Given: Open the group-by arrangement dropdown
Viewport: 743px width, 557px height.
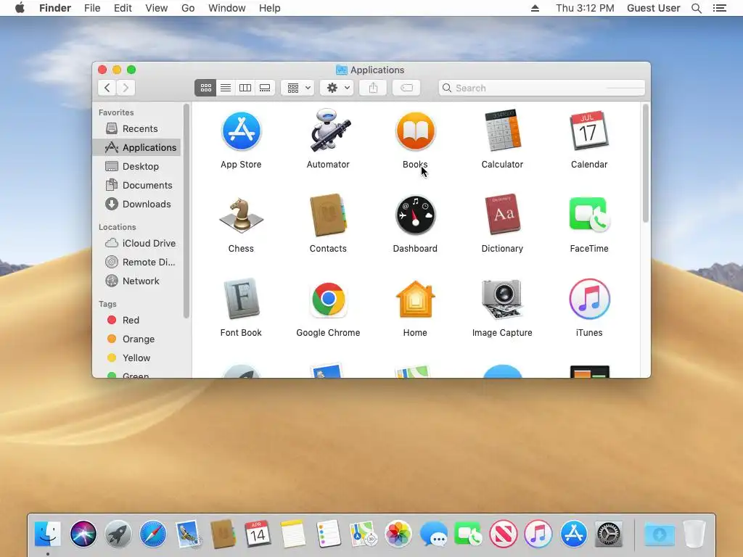Looking at the screenshot, I should tap(298, 88).
